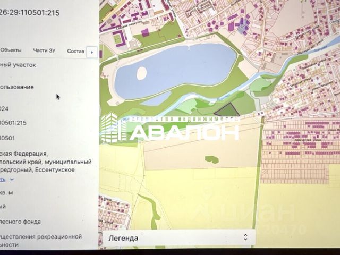Select cadastral number 26:29:110501:215 heading
Screen dimensions: 340x255
30,13
